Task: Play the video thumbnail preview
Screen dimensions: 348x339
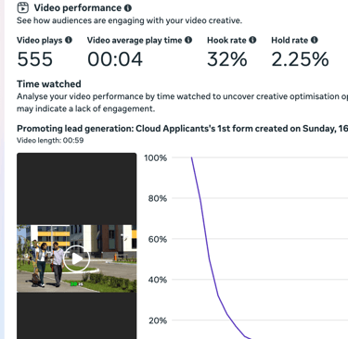Action: tap(77, 258)
